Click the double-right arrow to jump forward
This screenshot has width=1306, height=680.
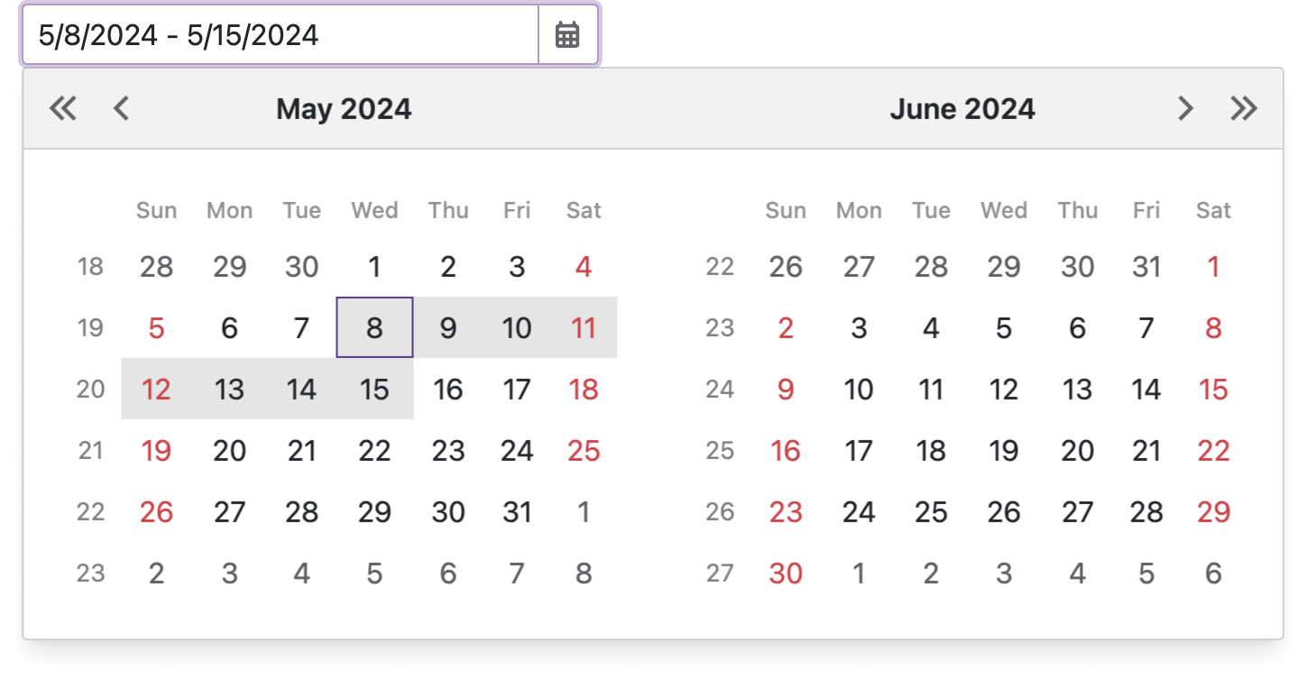[1243, 108]
